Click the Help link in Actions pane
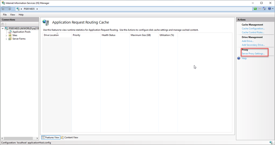 pyautogui.click(x=244, y=58)
